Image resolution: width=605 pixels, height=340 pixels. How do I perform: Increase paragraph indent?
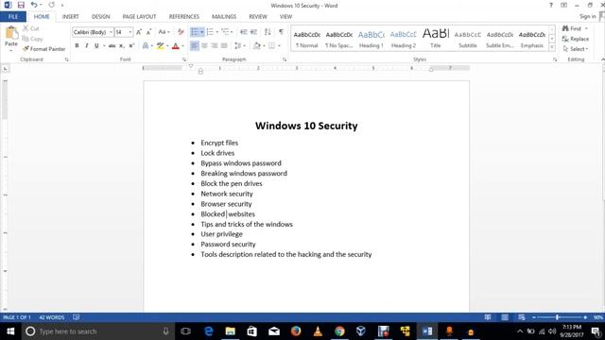(253, 32)
